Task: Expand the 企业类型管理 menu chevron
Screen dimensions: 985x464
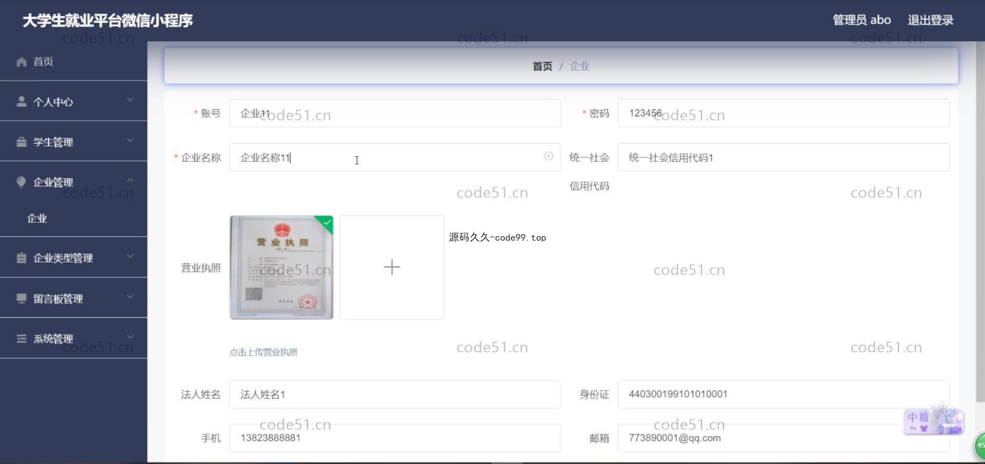Action: pos(130,256)
